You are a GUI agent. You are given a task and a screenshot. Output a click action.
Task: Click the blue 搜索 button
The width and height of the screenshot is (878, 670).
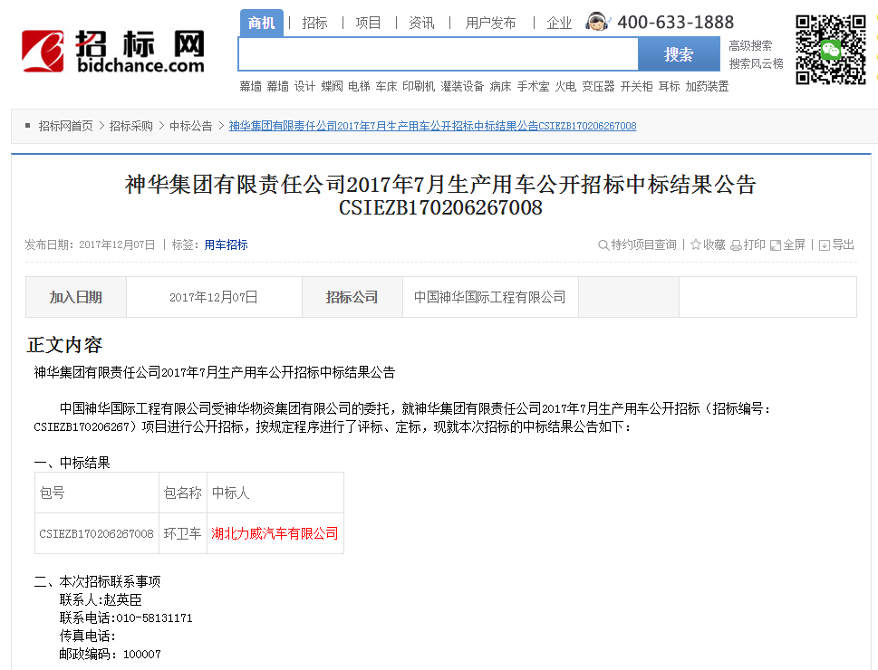point(679,54)
